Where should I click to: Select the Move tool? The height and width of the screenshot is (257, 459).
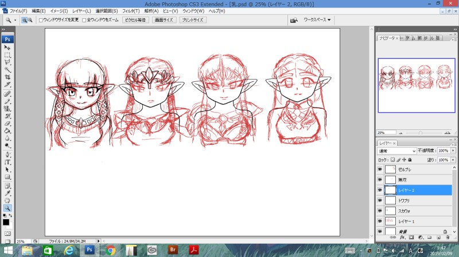tap(7, 48)
